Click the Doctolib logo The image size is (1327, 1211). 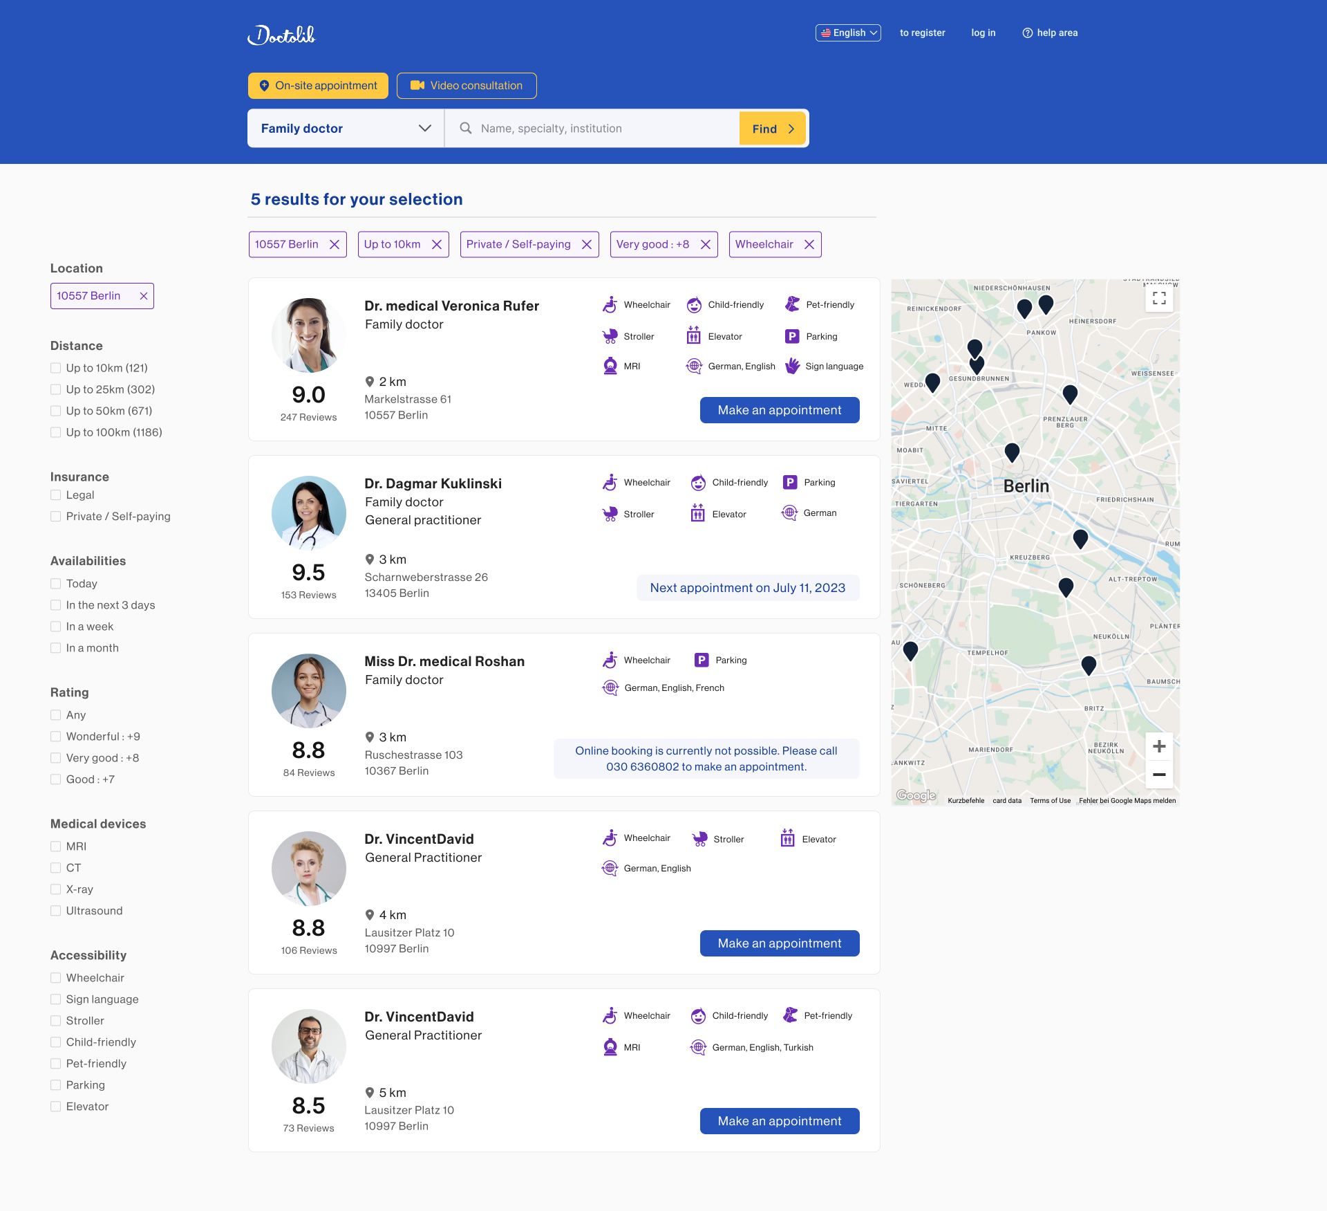click(281, 35)
